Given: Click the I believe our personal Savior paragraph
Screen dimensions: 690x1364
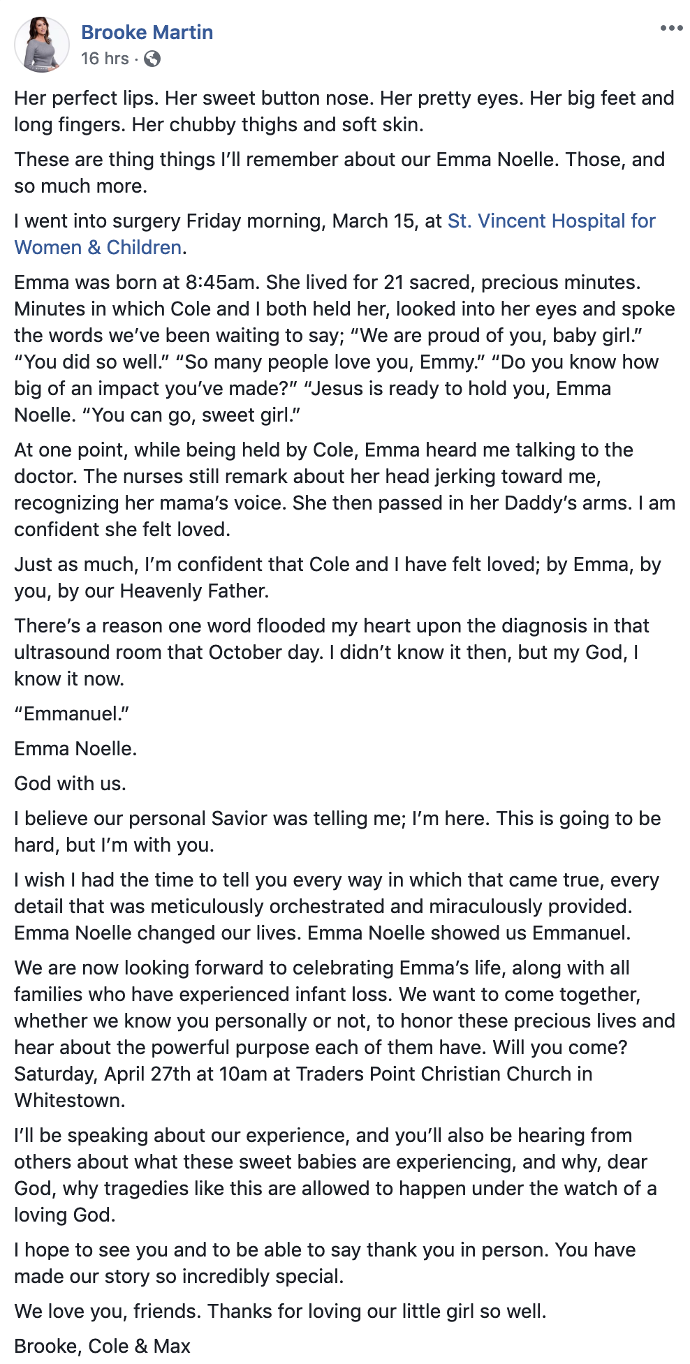Looking at the screenshot, I should (338, 832).
